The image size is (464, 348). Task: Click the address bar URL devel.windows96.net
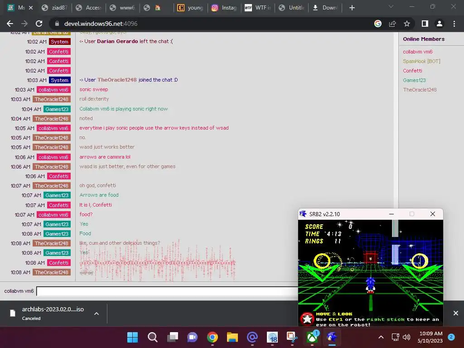(x=101, y=24)
